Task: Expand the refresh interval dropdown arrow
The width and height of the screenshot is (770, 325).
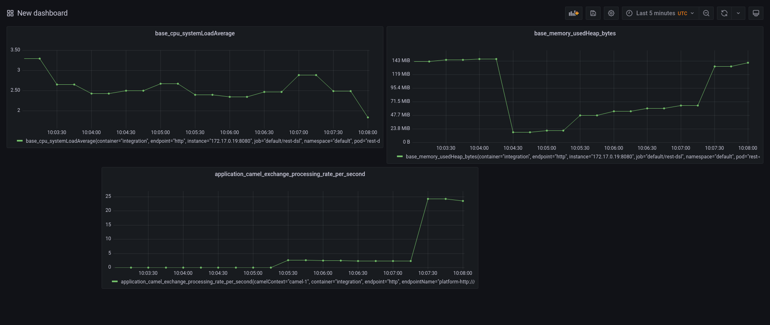Action: (738, 13)
